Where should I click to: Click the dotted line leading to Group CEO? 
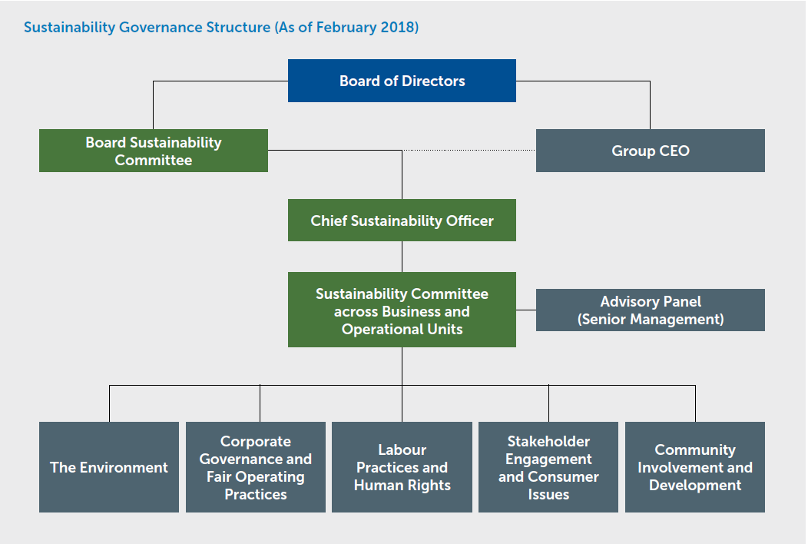pyautogui.click(x=469, y=151)
